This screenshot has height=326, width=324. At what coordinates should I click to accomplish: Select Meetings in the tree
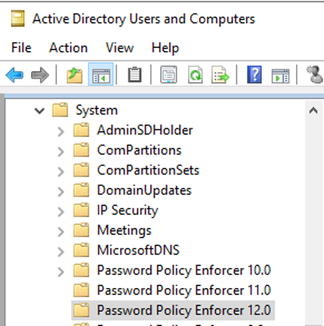coord(124,230)
